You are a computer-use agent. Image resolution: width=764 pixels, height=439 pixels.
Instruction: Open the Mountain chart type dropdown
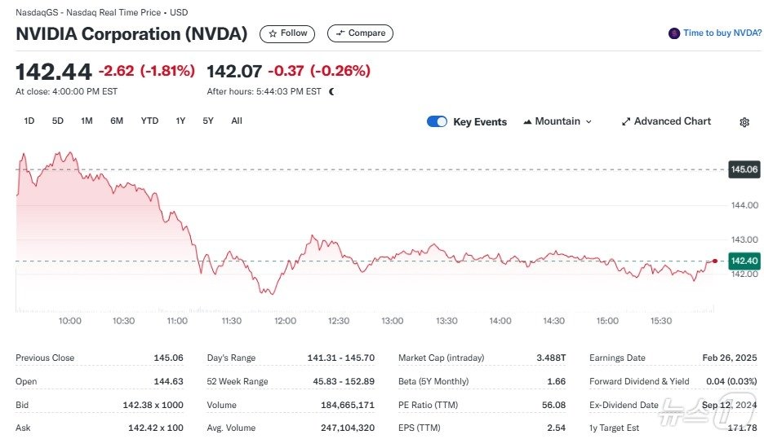(x=557, y=121)
